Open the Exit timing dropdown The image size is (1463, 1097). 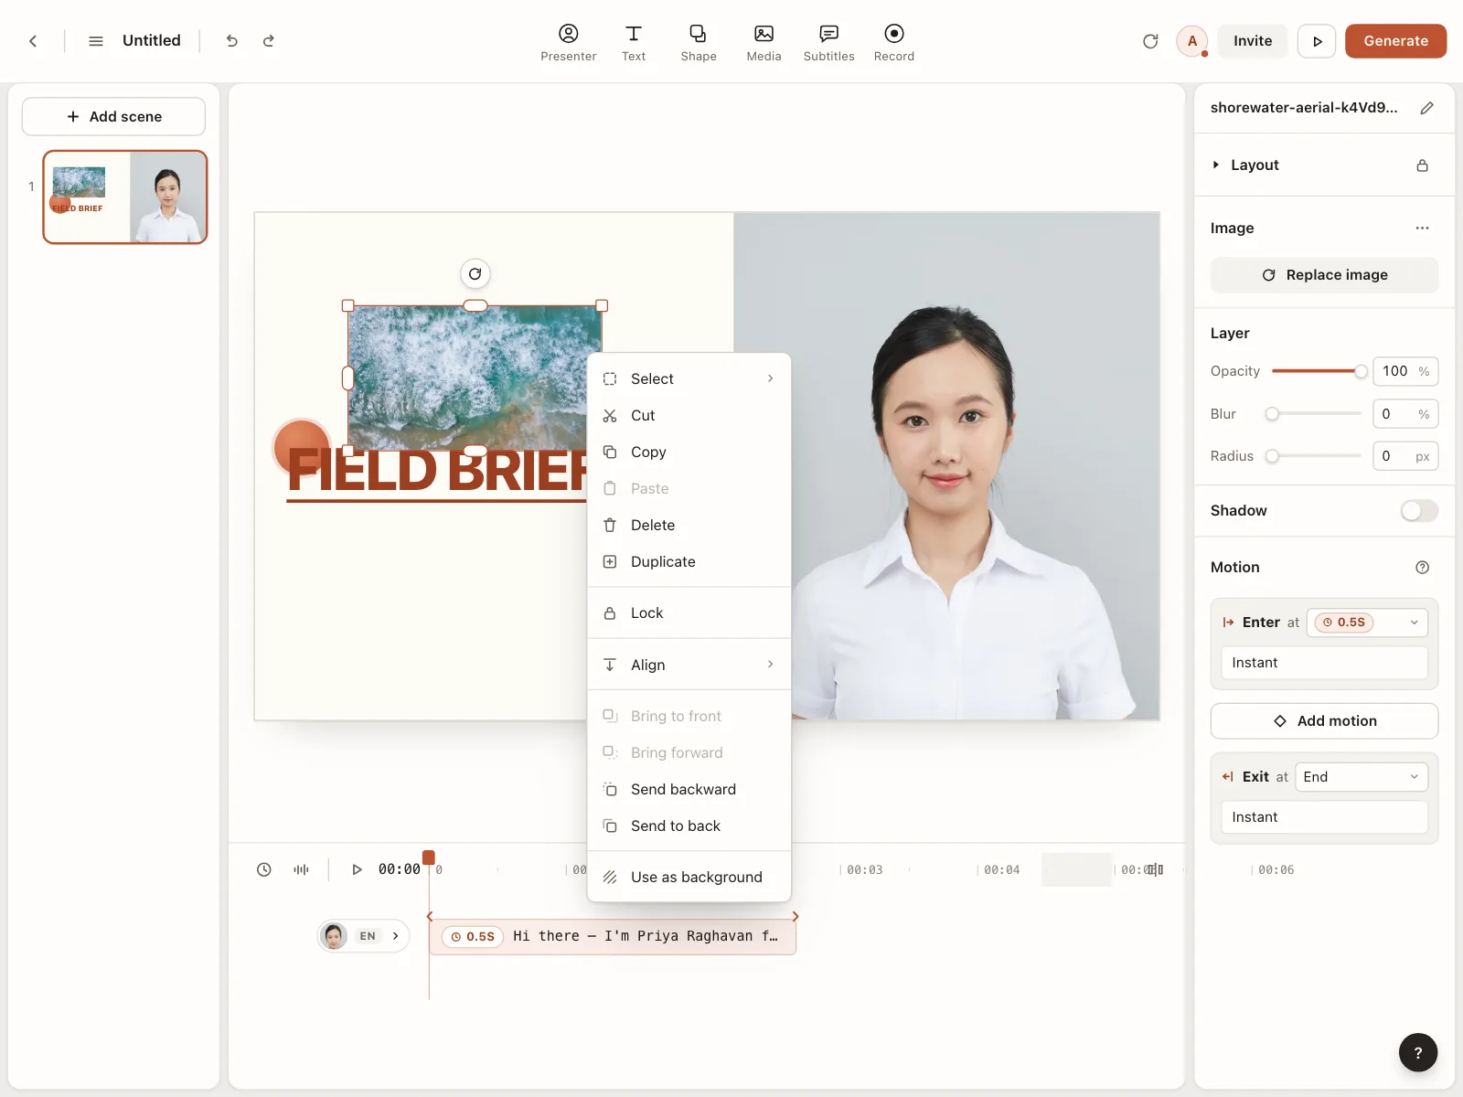1362,777
